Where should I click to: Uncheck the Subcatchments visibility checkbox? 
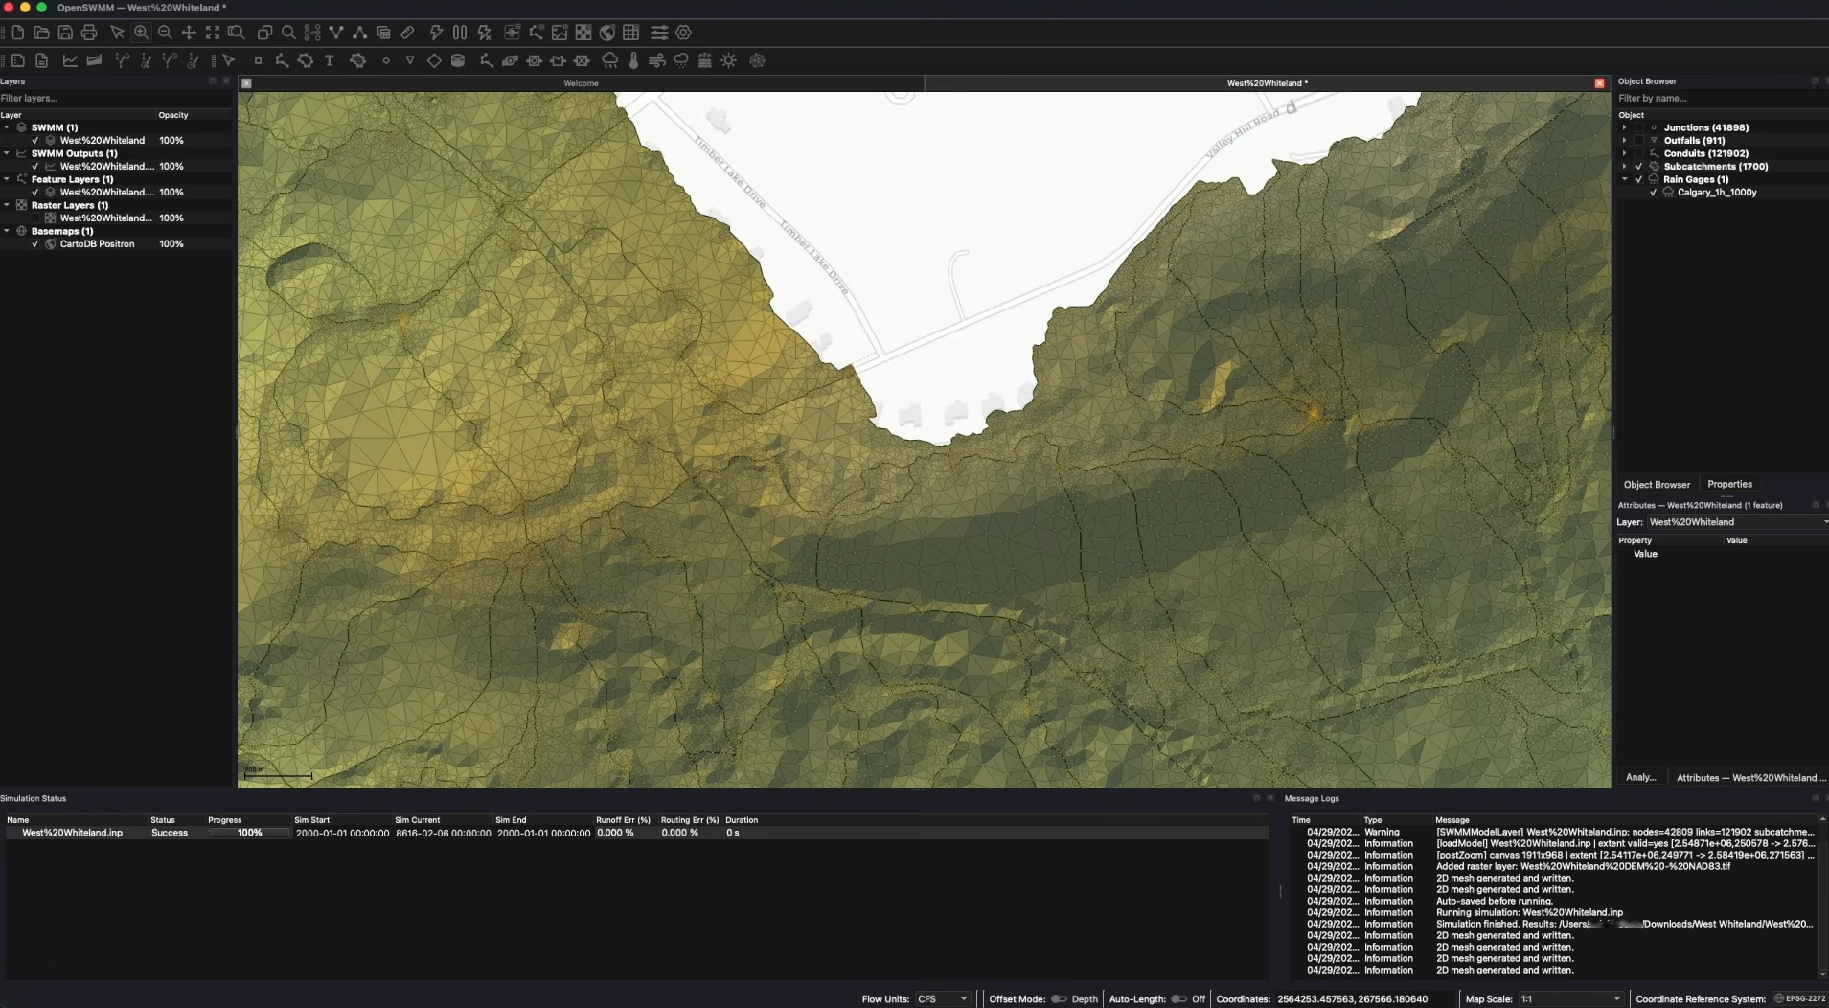point(1638,166)
